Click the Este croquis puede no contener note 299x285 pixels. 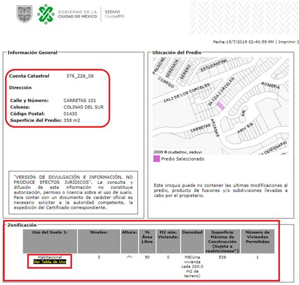pyautogui.click(x=221, y=190)
